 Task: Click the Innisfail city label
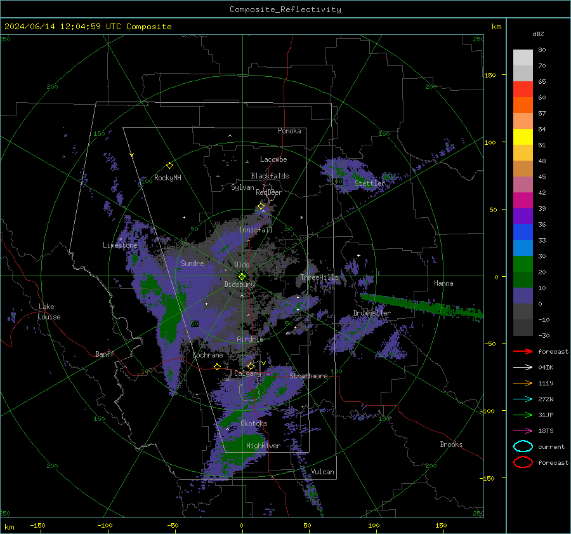[x=256, y=230]
